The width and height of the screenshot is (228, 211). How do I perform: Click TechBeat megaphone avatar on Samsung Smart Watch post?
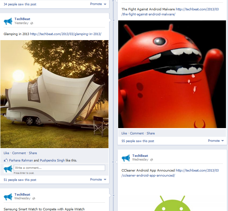click(x=8, y=197)
